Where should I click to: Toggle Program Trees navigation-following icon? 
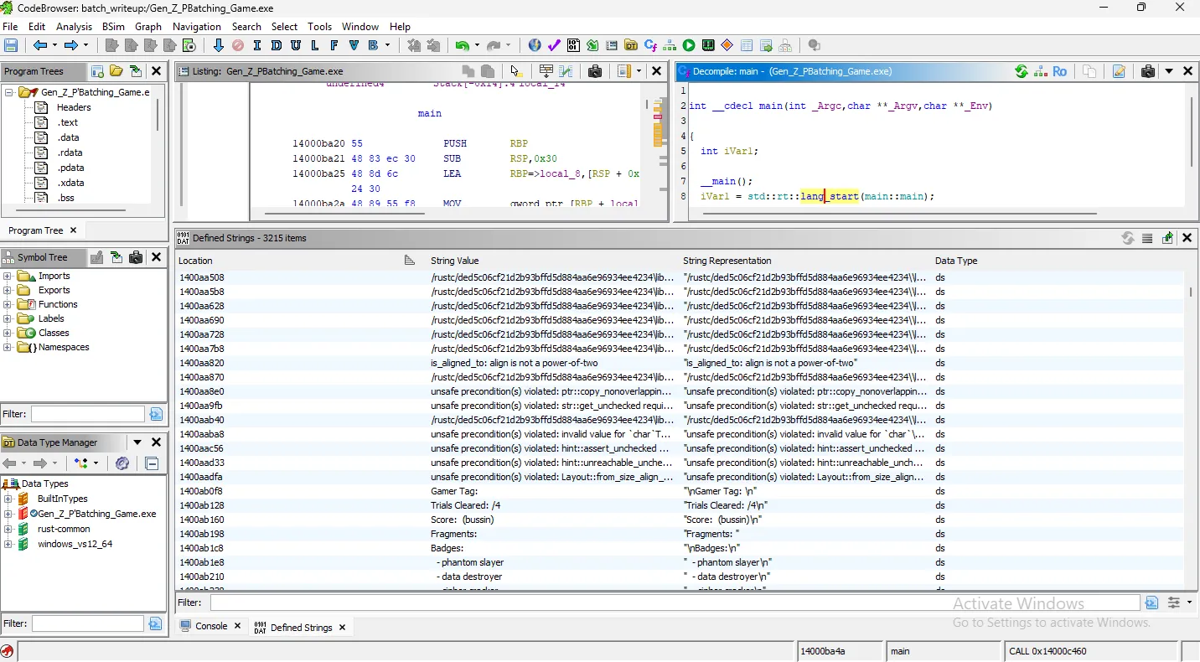(136, 71)
